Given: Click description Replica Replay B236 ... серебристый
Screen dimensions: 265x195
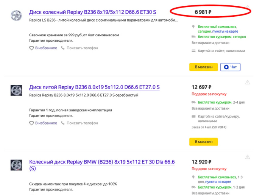Looking at the screenshot, I should [x=84, y=95].
